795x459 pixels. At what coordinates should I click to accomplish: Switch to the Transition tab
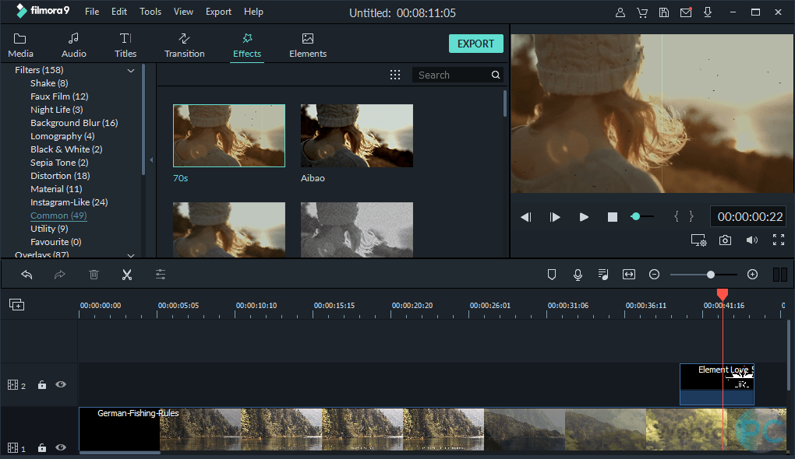pos(184,45)
